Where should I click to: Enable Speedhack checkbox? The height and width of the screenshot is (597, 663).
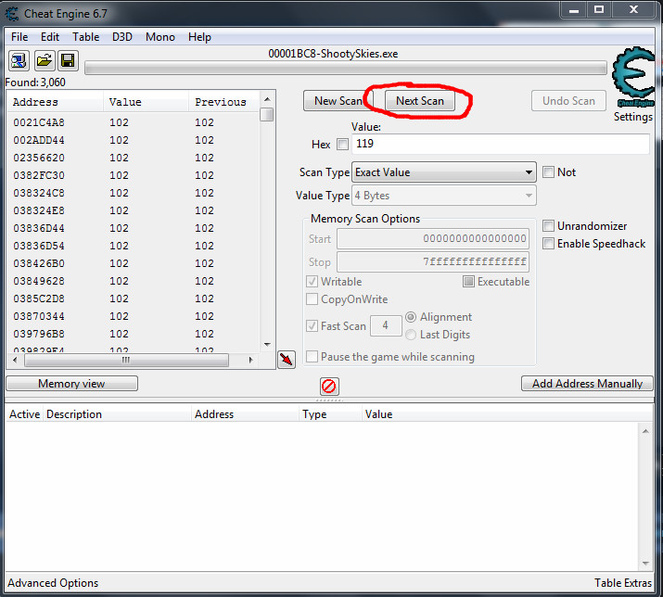548,244
